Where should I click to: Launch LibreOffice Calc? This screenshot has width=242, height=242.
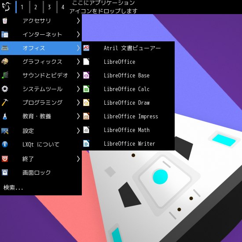[128, 89]
